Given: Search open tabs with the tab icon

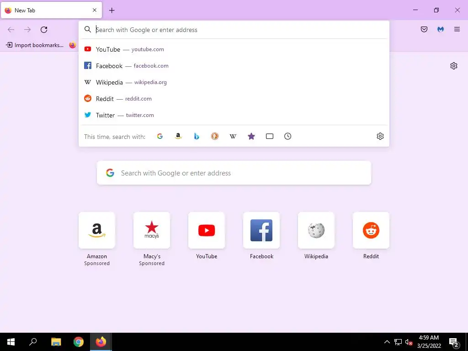Looking at the screenshot, I should (x=270, y=136).
